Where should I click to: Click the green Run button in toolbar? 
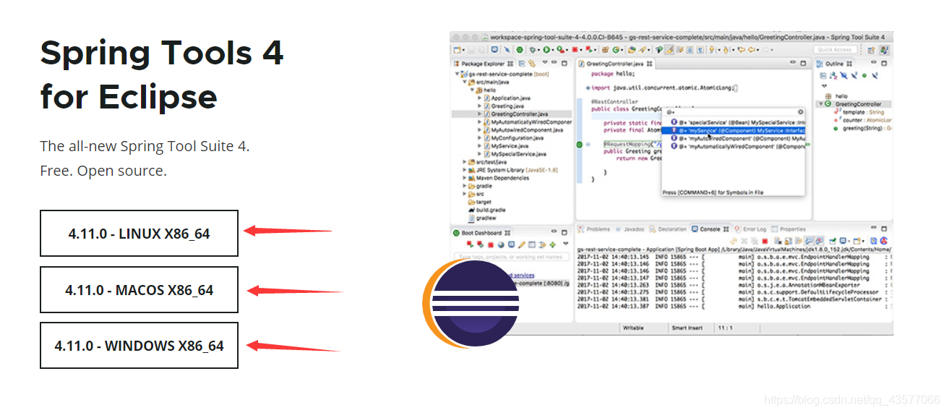pos(547,50)
